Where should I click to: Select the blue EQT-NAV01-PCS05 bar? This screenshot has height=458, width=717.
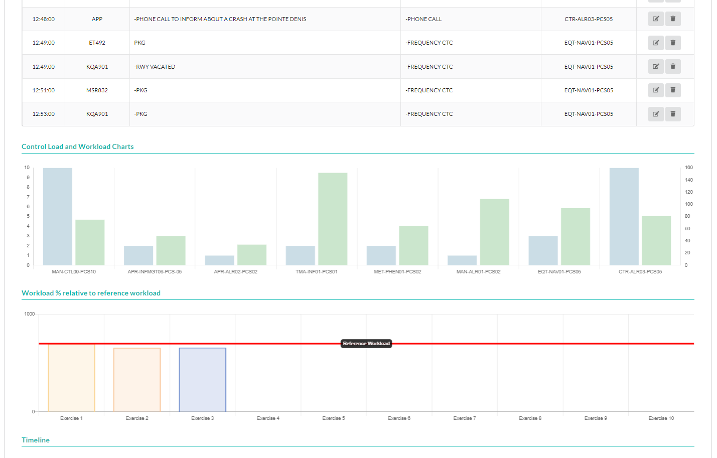pos(543,250)
